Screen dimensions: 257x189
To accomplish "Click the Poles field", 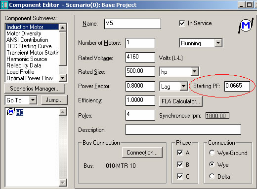I will pos(140,115).
